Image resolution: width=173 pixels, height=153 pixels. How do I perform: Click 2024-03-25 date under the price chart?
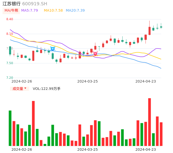(x=88, y=81)
